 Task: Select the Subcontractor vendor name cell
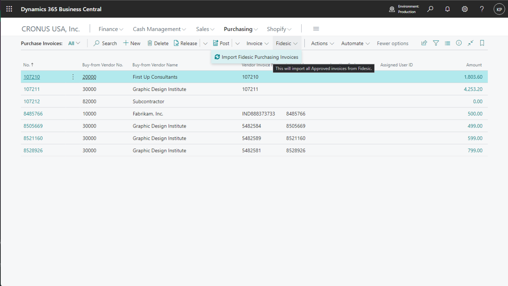pos(148,102)
